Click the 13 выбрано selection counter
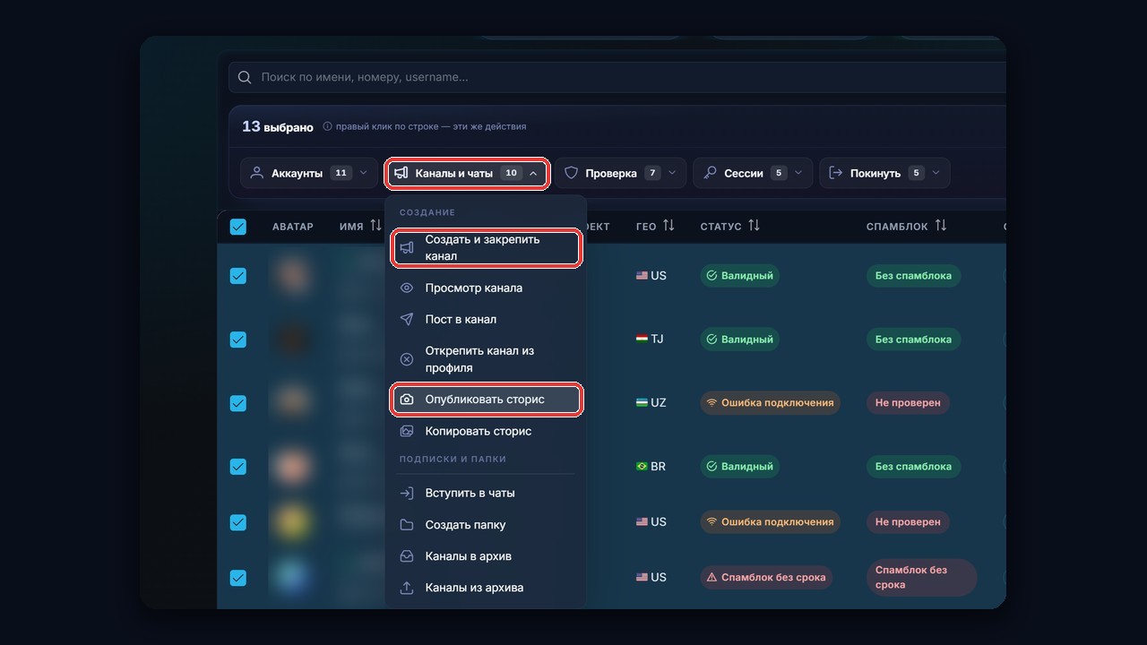1147x645 pixels. point(278,127)
